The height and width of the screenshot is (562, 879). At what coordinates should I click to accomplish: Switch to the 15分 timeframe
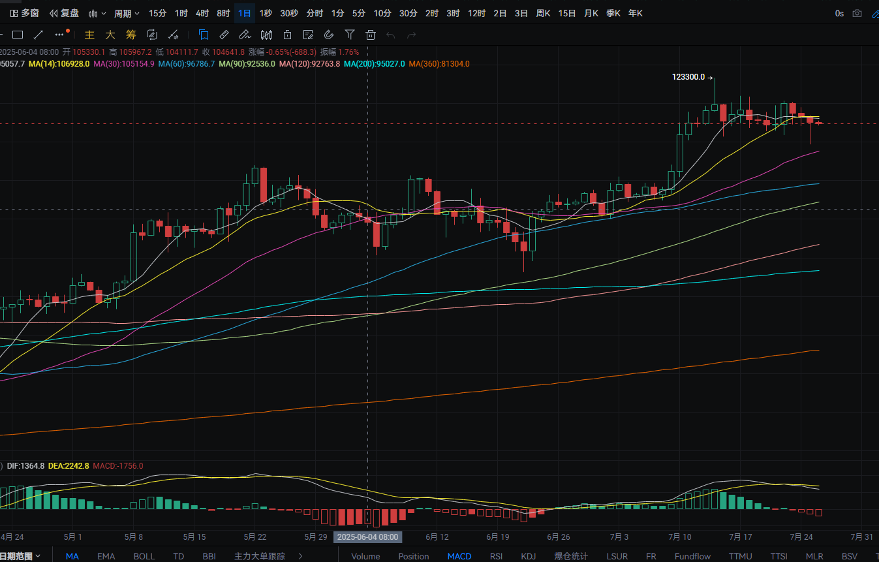coord(157,13)
